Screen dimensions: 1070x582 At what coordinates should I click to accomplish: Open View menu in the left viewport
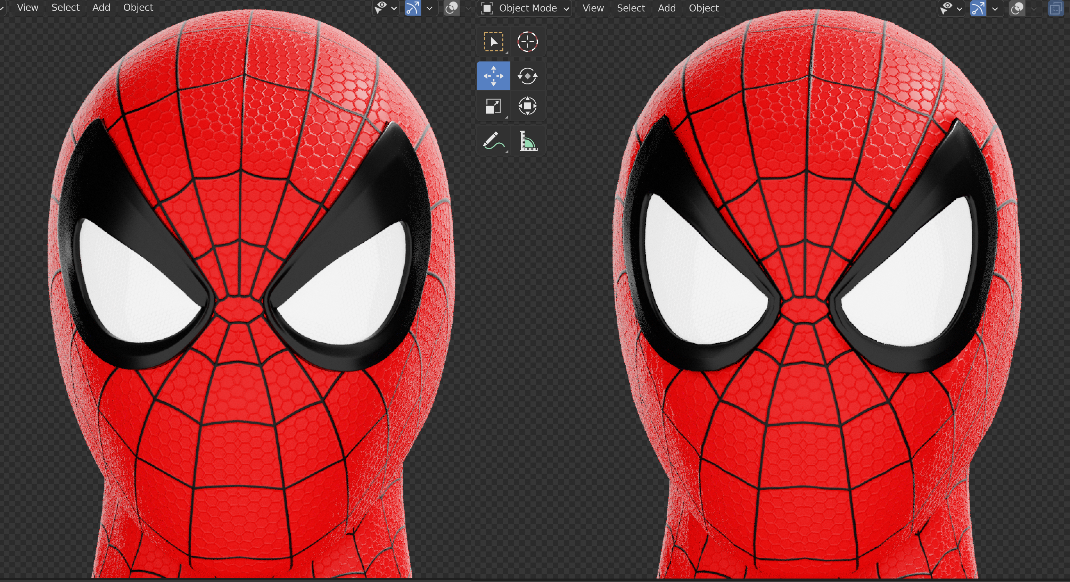(27, 8)
